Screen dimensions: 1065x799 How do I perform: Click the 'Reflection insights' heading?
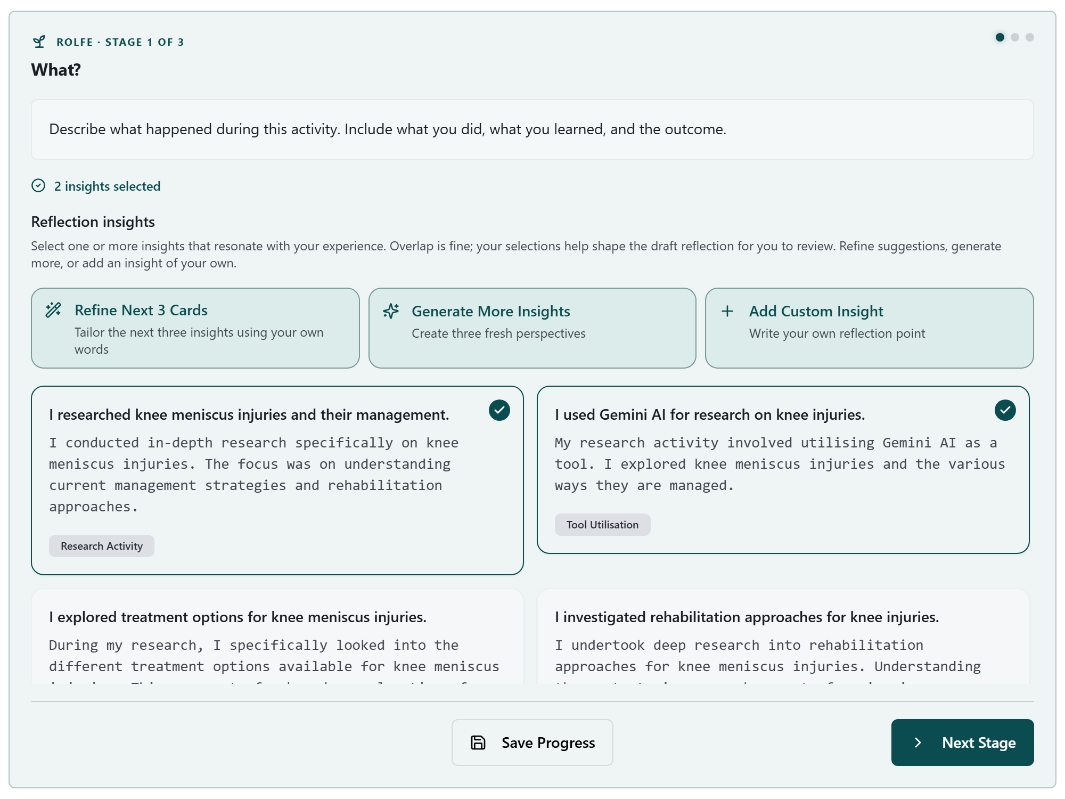pos(93,222)
